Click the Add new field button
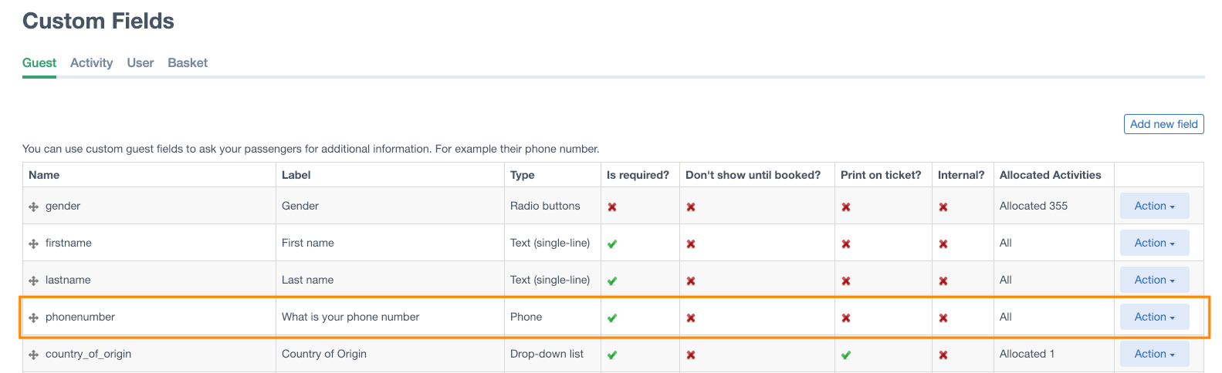1222x373 pixels. click(1163, 124)
